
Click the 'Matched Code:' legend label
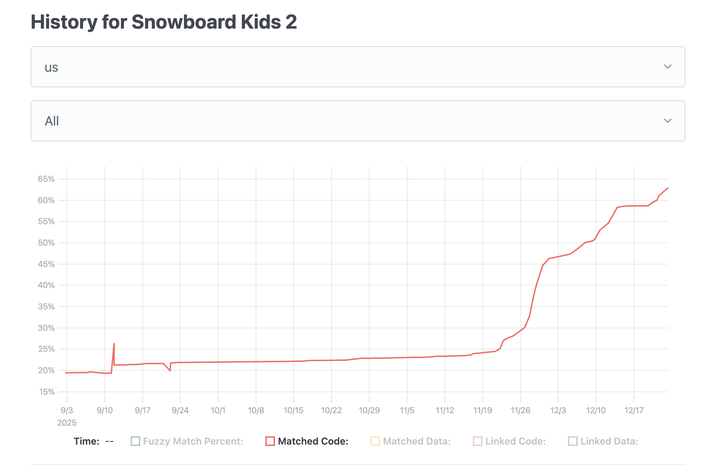click(313, 441)
